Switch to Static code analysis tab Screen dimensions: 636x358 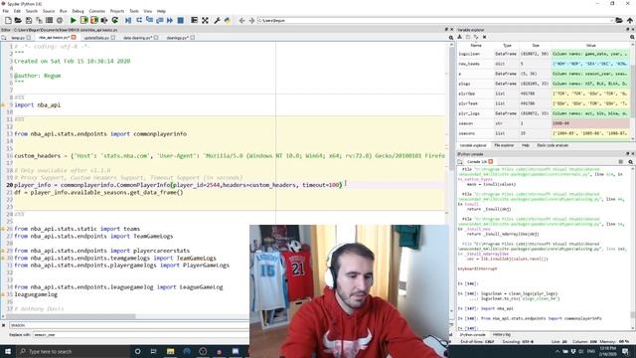coord(553,145)
